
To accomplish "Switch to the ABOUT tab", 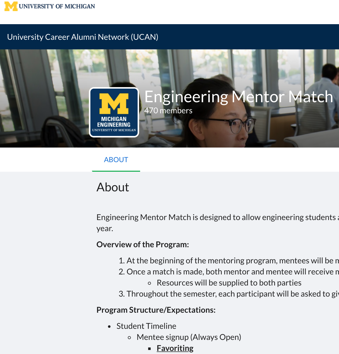I will tap(116, 160).
